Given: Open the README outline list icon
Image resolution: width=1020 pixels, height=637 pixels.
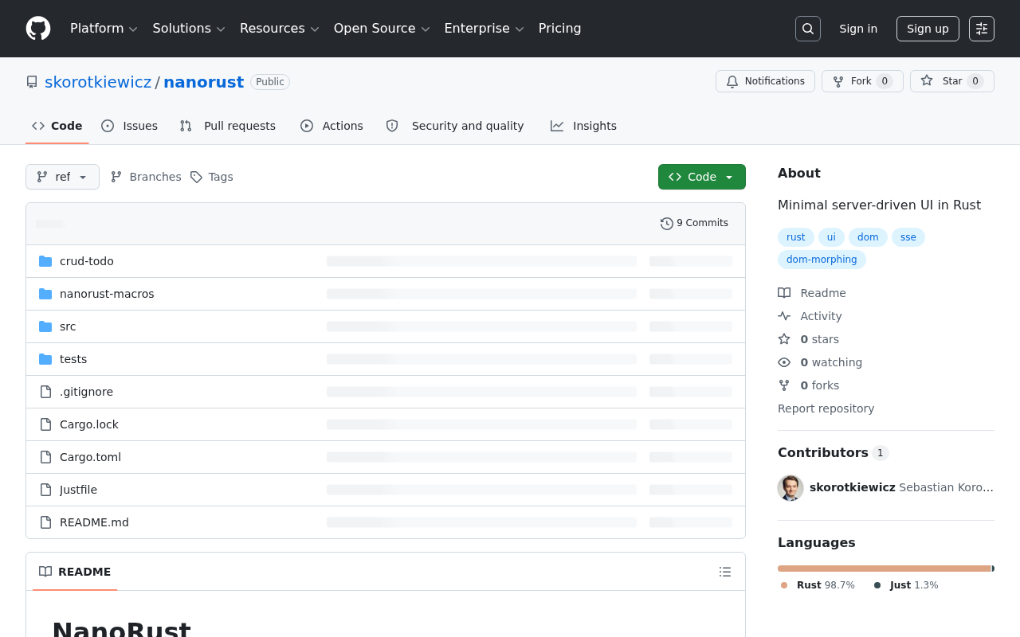Looking at the screenshot, I should coord(725,572).
